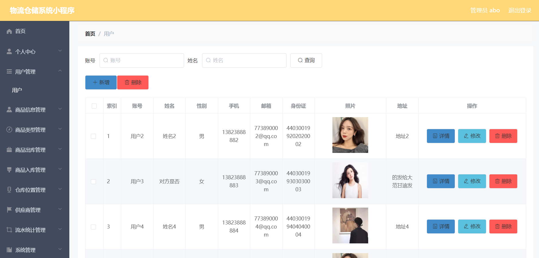
Task: Click 修改 for 用户4
Action: [x=472, y=227]
